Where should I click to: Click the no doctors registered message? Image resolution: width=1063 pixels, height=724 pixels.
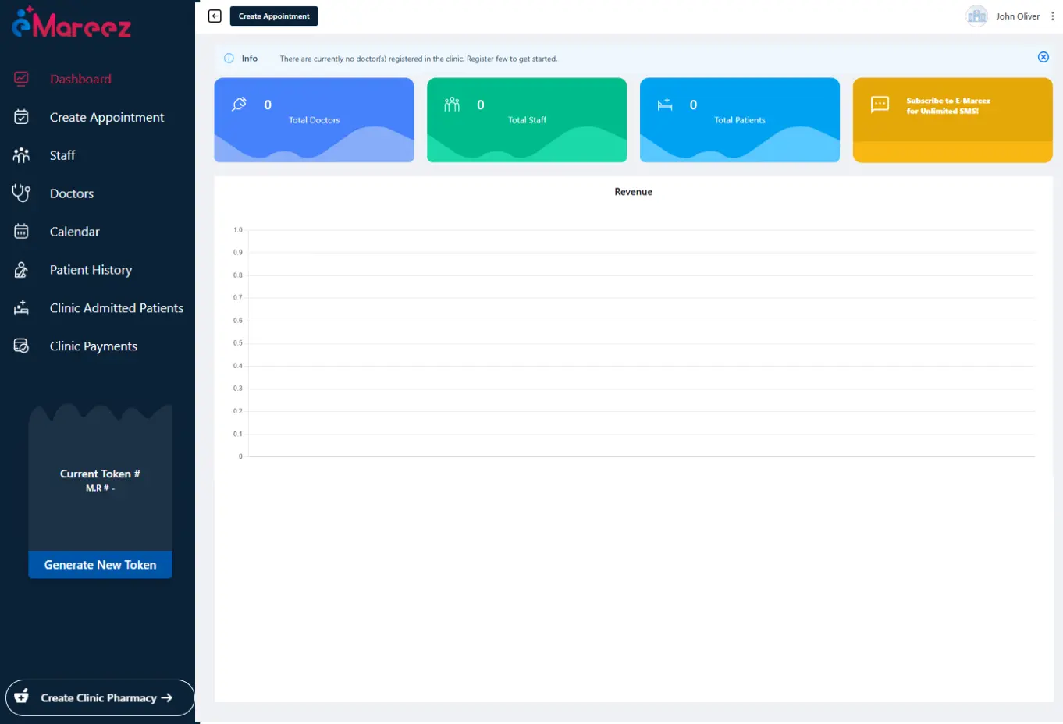[418, 59]
